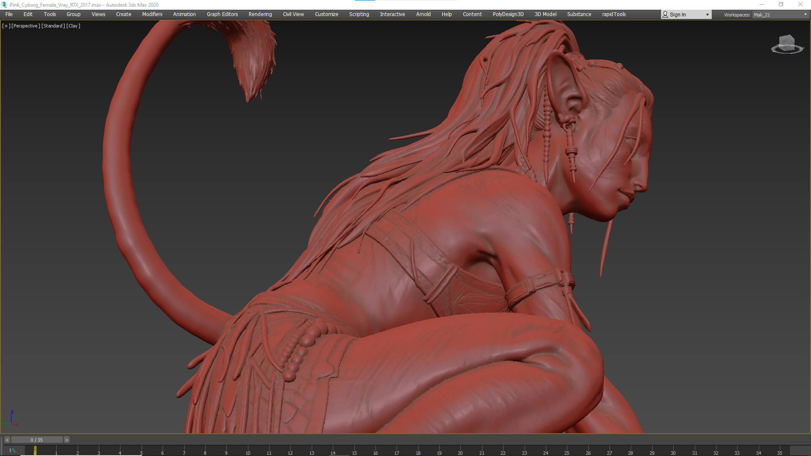Open the Create menu

[124, 14]
